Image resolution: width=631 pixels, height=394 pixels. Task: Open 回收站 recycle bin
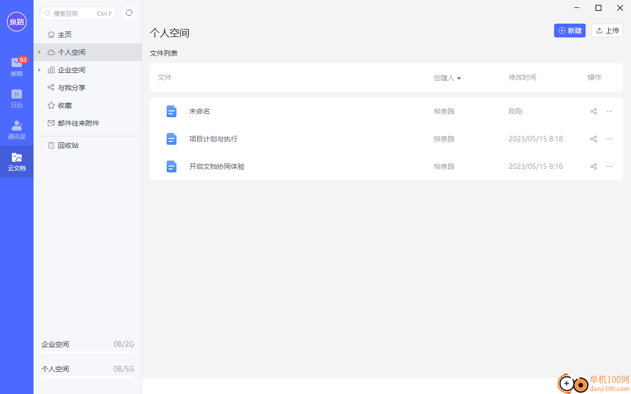pyautogui.click(x=88, y=145)
